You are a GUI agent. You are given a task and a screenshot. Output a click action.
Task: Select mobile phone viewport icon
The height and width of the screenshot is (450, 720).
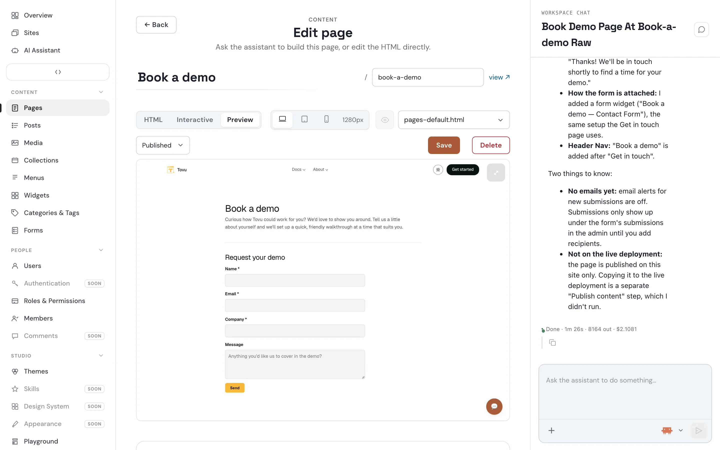click(326, 120)
